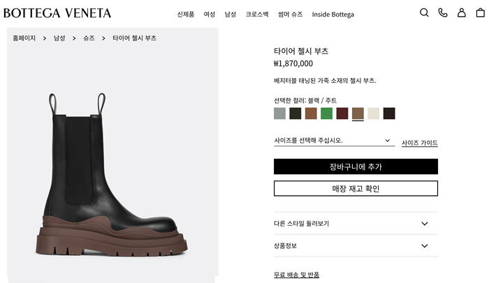Select the bright green color swatch
Viewport: 489px width, 283px height.
pos(326,114)
